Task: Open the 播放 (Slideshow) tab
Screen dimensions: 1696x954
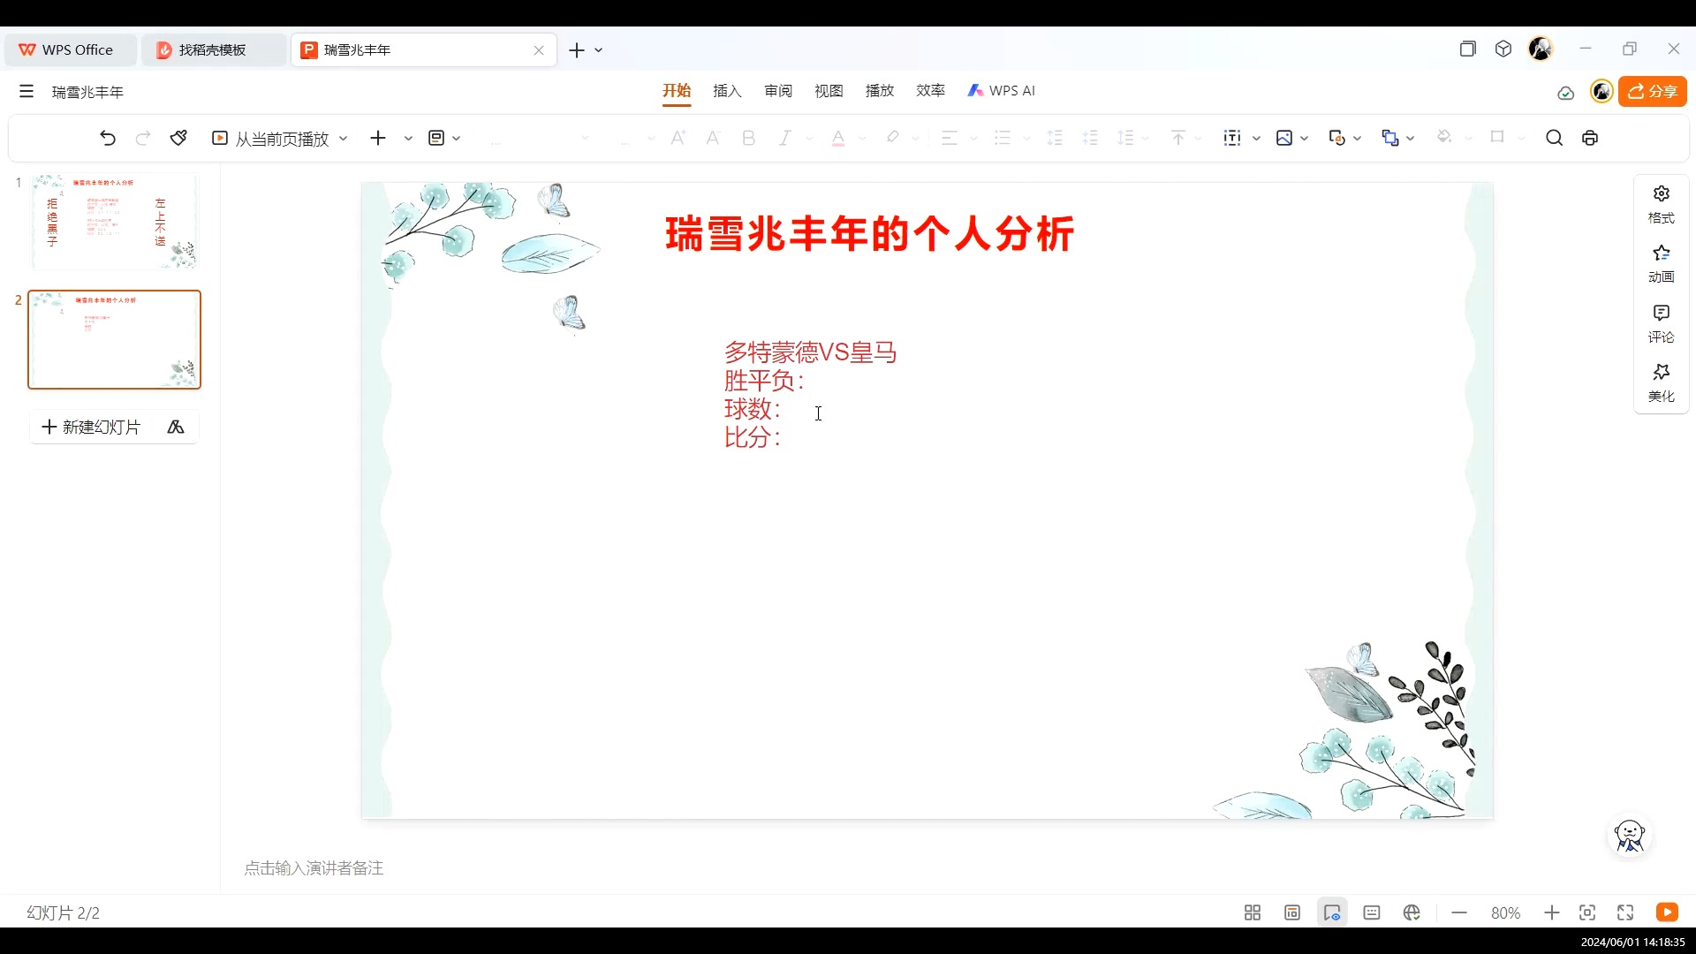Action: (880, 91)
